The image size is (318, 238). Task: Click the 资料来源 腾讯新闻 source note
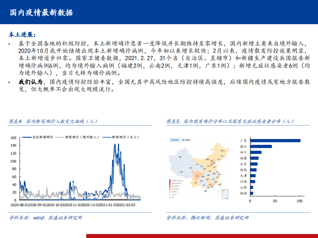coord(208,217)
